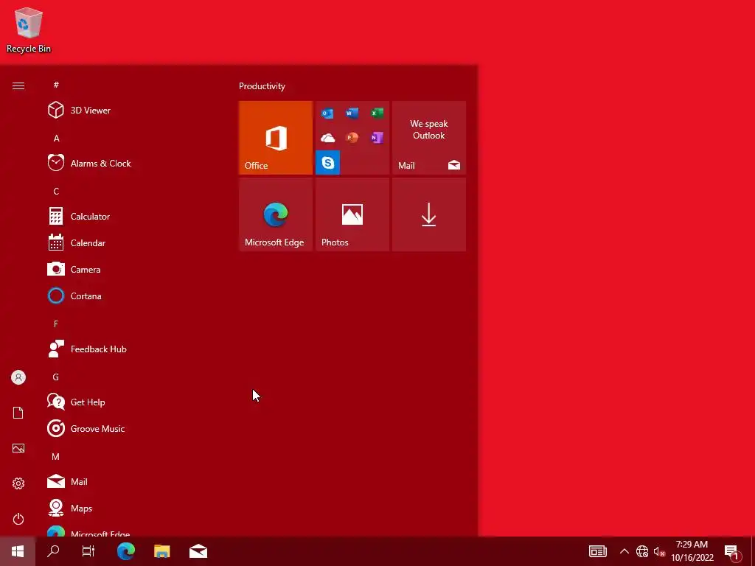Open File Explorer from the taskbar

[161, 551]
